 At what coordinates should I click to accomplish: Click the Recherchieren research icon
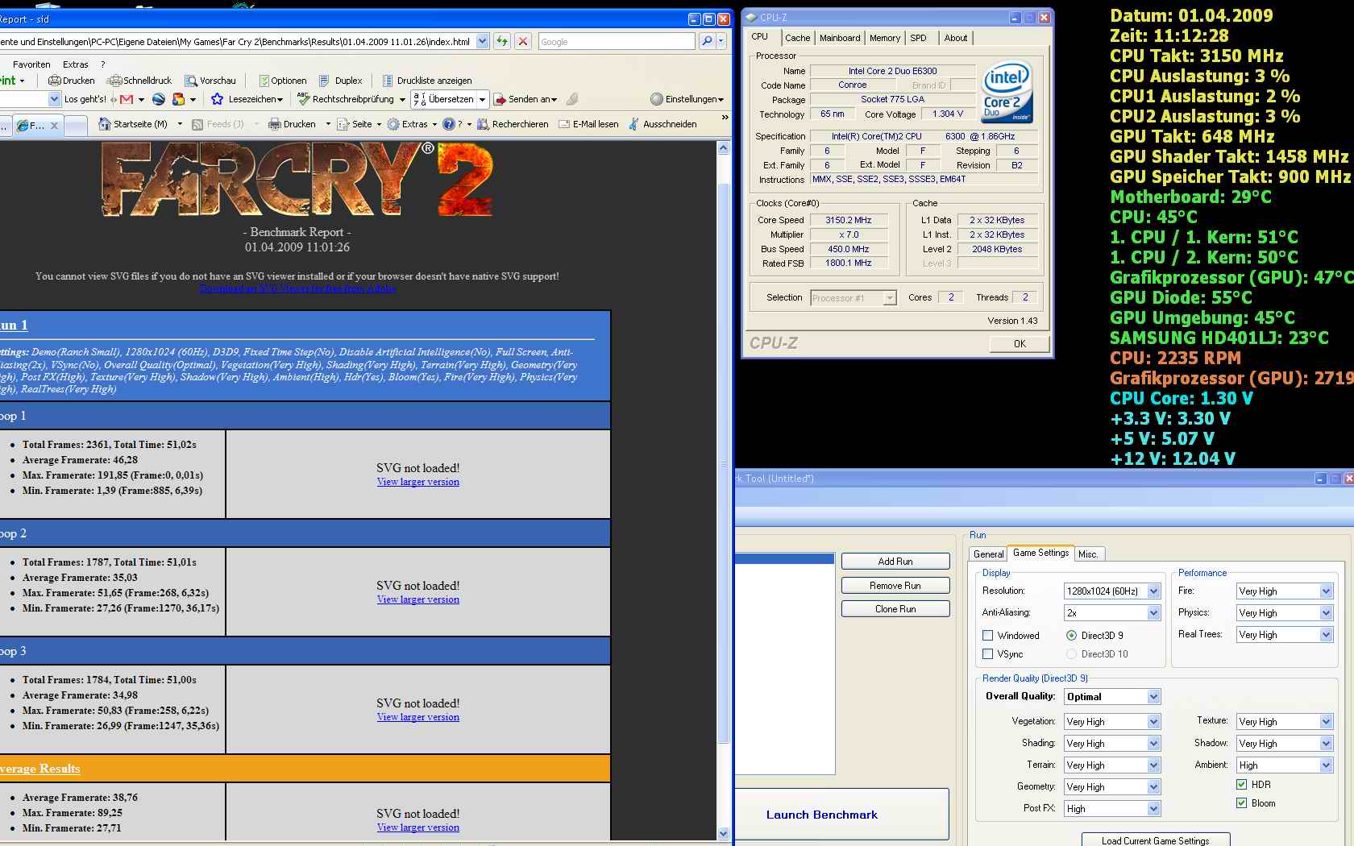tap(483, 124)
